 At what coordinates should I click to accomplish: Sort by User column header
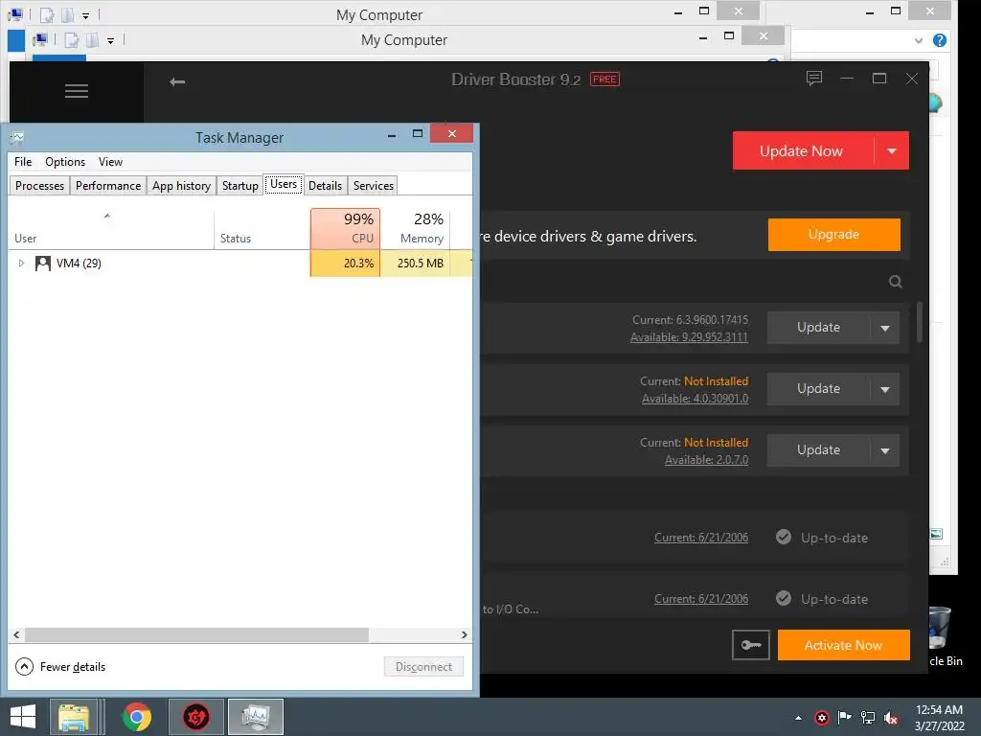pos(111,228)
